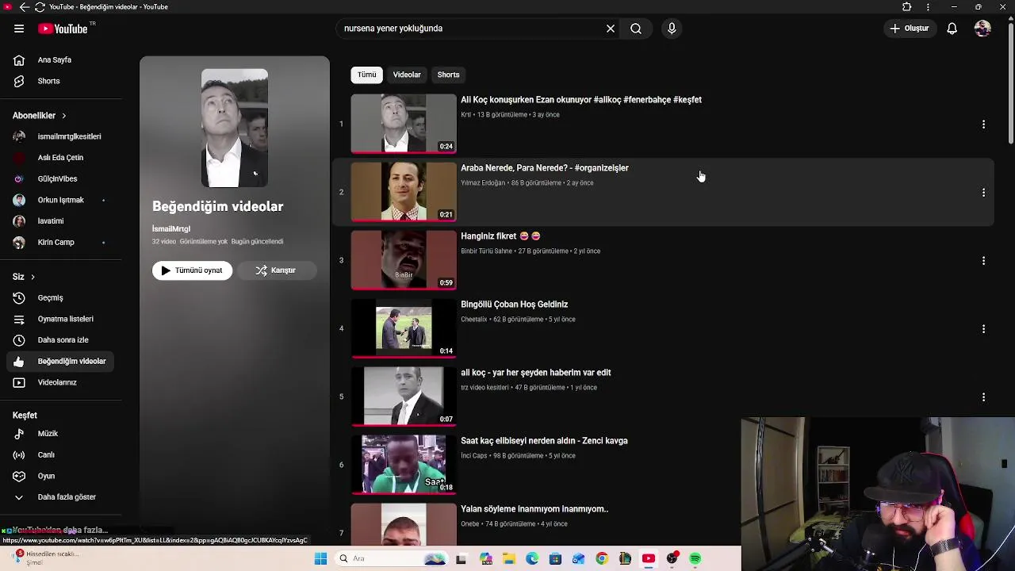Open Spotify from the taskbar

[695, 559]
